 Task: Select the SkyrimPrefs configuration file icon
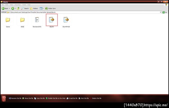point(66,20)
